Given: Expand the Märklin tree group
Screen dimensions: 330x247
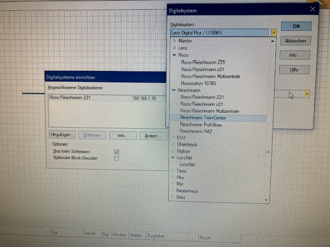Looking at the screenshot, I should [174, 41].
